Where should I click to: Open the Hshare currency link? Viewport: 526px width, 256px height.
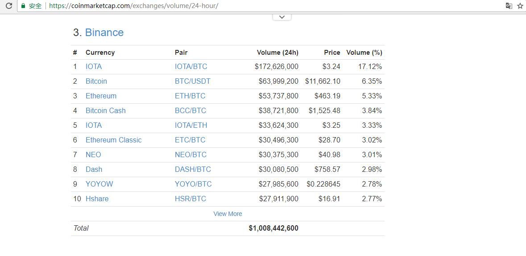point(97,199)
